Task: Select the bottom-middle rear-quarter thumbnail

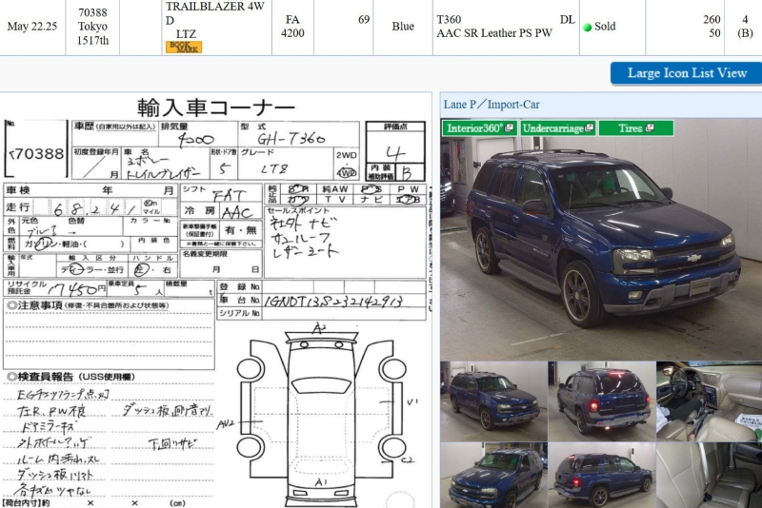Action: pos(600,476)
